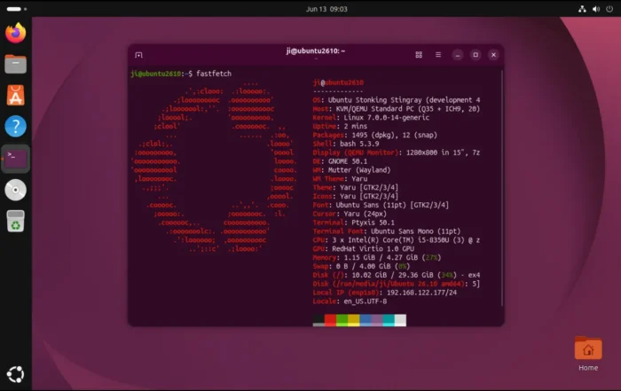Open the volume indicator in top bar
This screenshot has height=391, width=621.
click(596, 9)
